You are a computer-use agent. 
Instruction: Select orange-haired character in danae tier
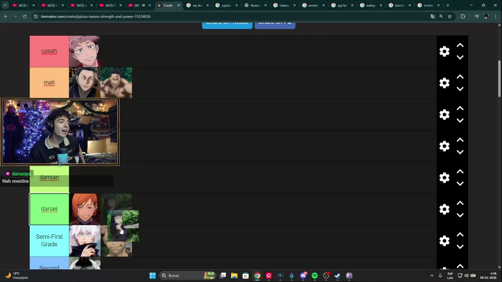pos(85,209)
